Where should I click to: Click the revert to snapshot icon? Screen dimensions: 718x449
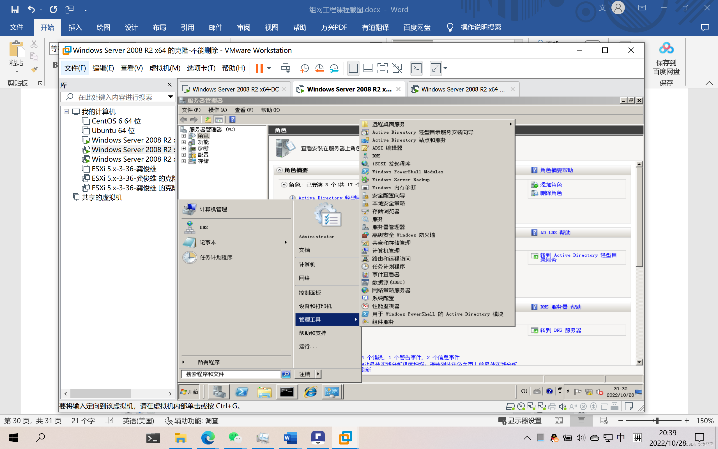(x=319, y=68)
